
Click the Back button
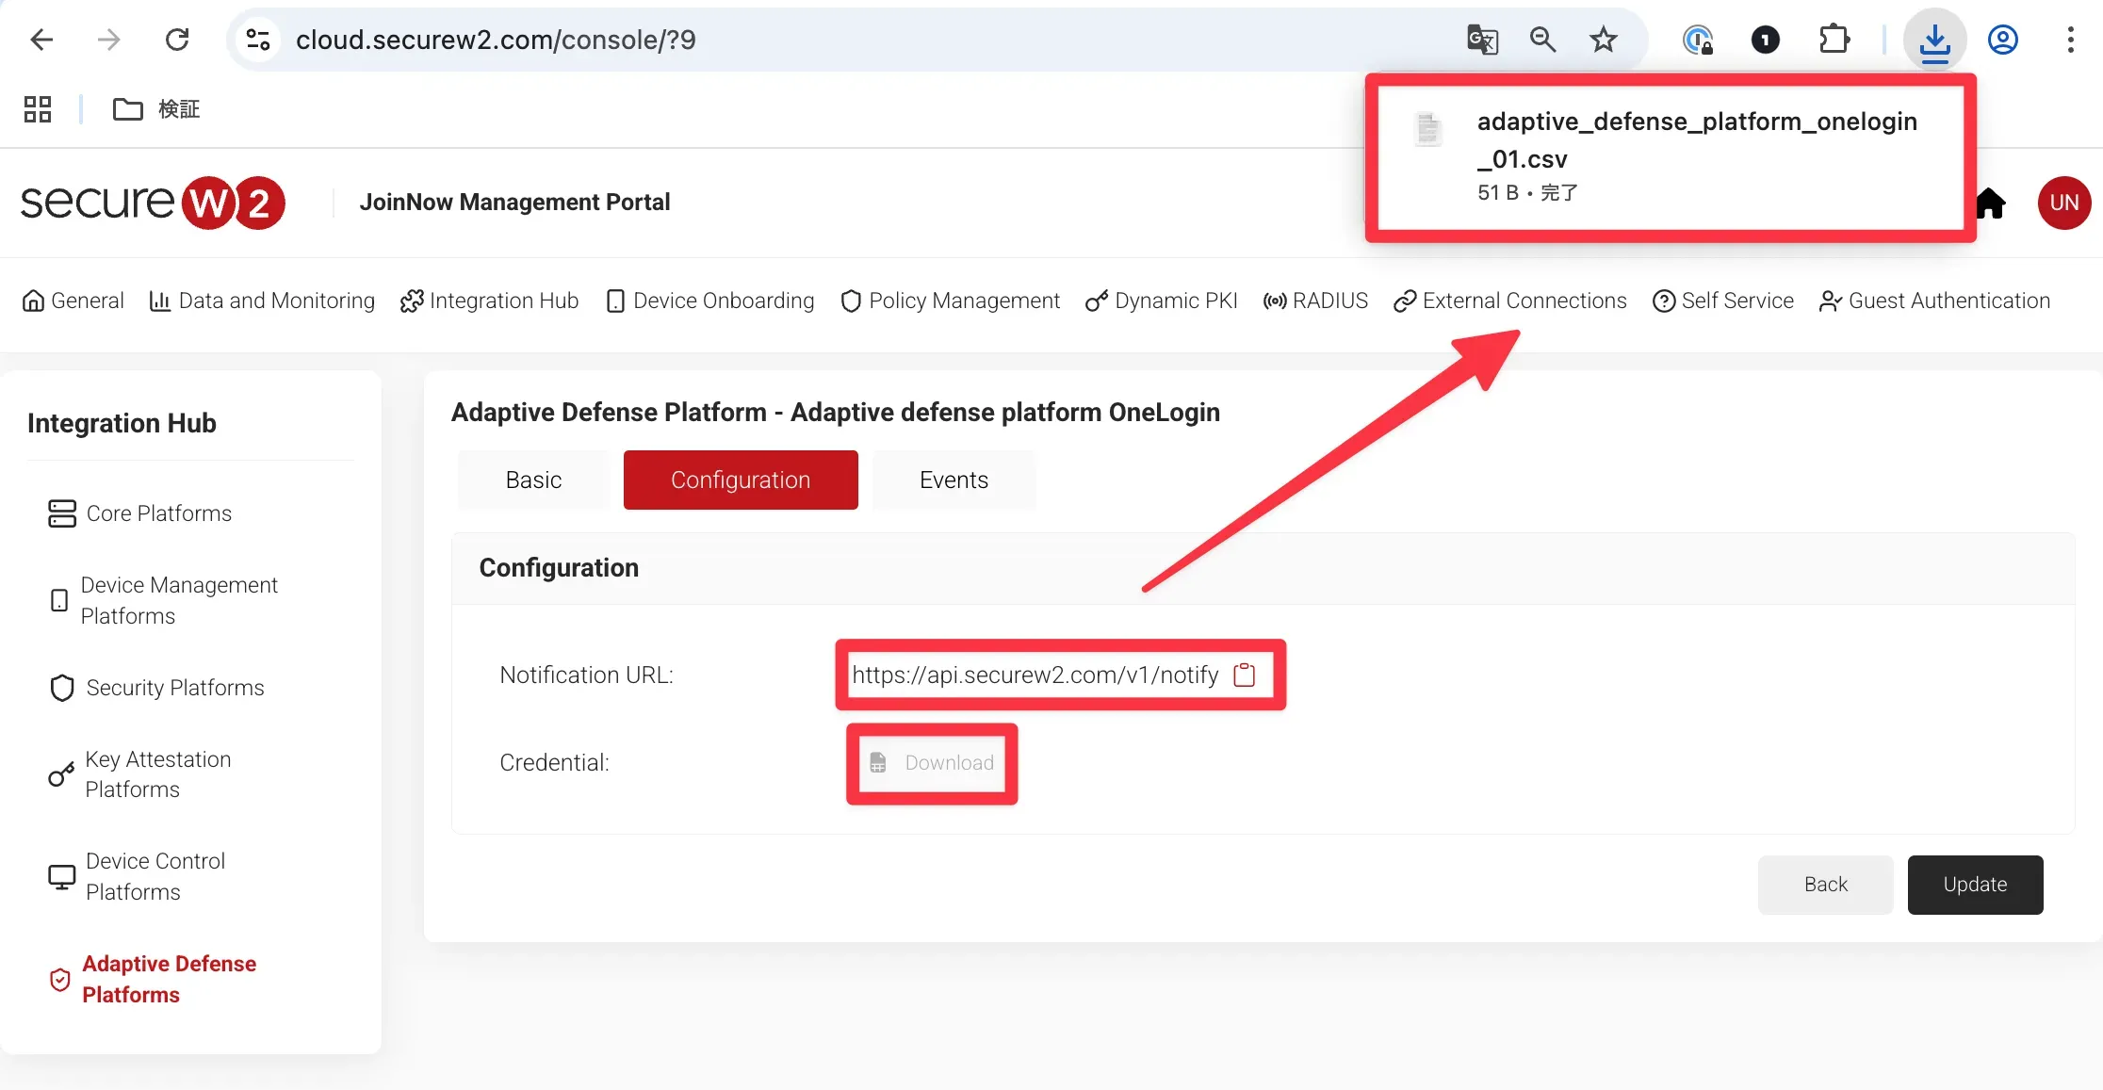click(x=1825, y=885)
